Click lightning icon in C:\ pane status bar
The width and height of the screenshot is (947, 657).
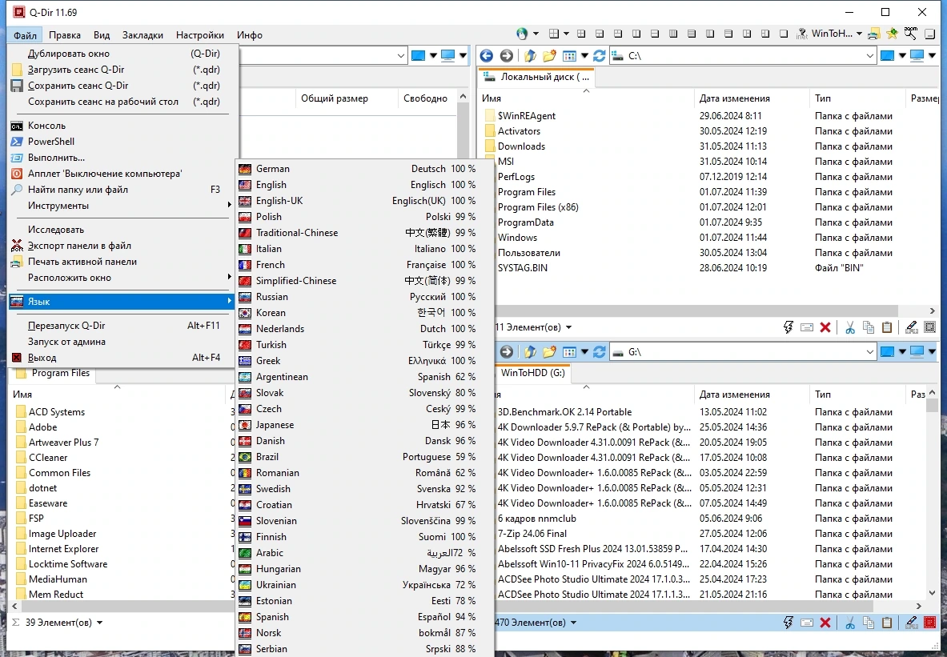pyautogui.click(x=788, y=327)
